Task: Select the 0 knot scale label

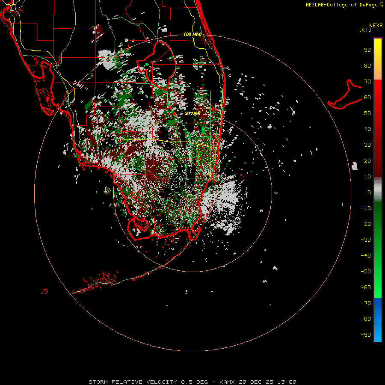Action: click(369, 192)
